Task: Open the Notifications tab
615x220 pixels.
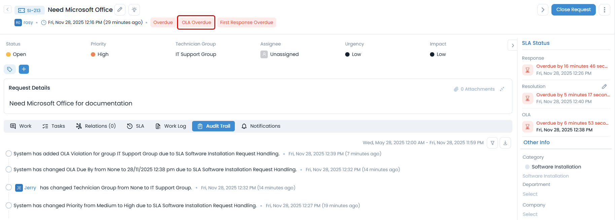Action: click(261, 126)
